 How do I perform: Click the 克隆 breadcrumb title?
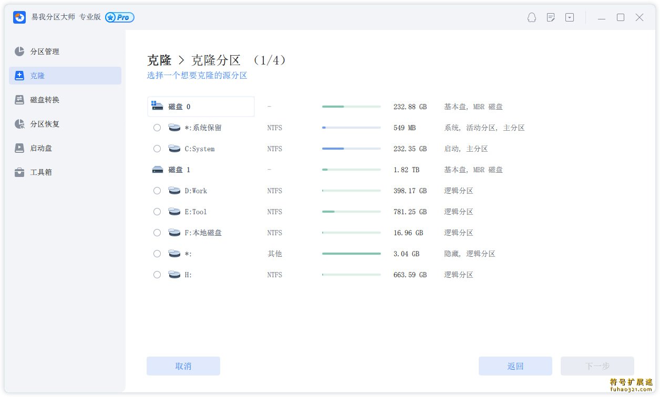[159, 60]
